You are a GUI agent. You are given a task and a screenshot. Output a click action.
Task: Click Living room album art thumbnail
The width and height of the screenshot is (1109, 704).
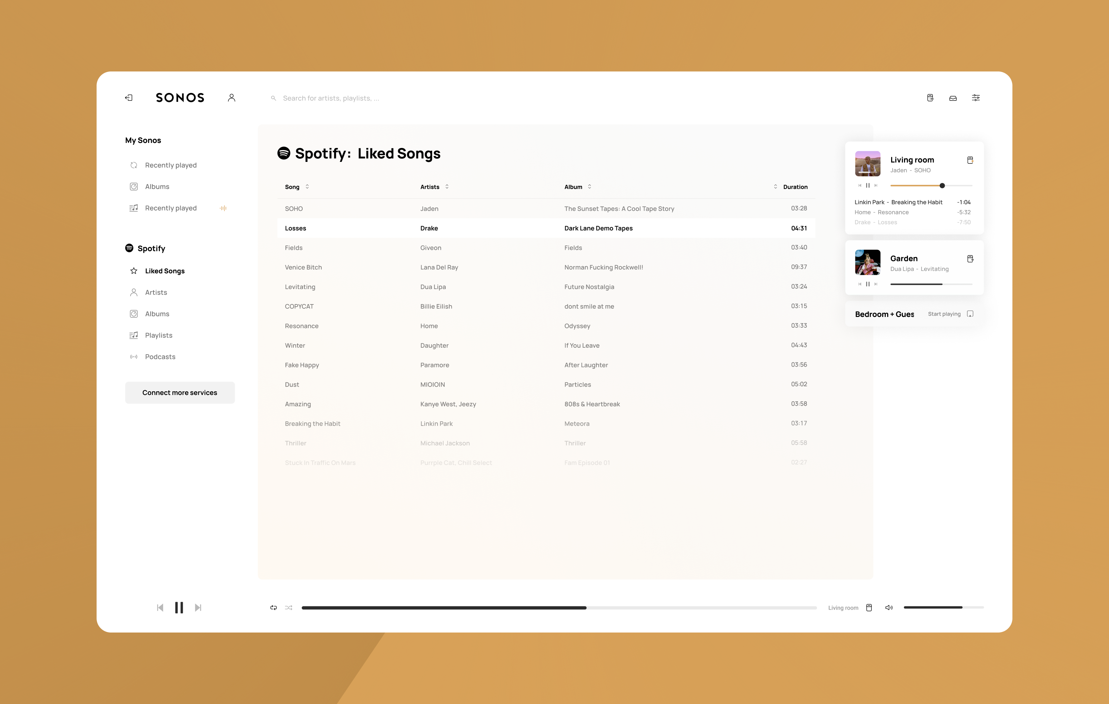pyautogui.click(x=868, y=163)
